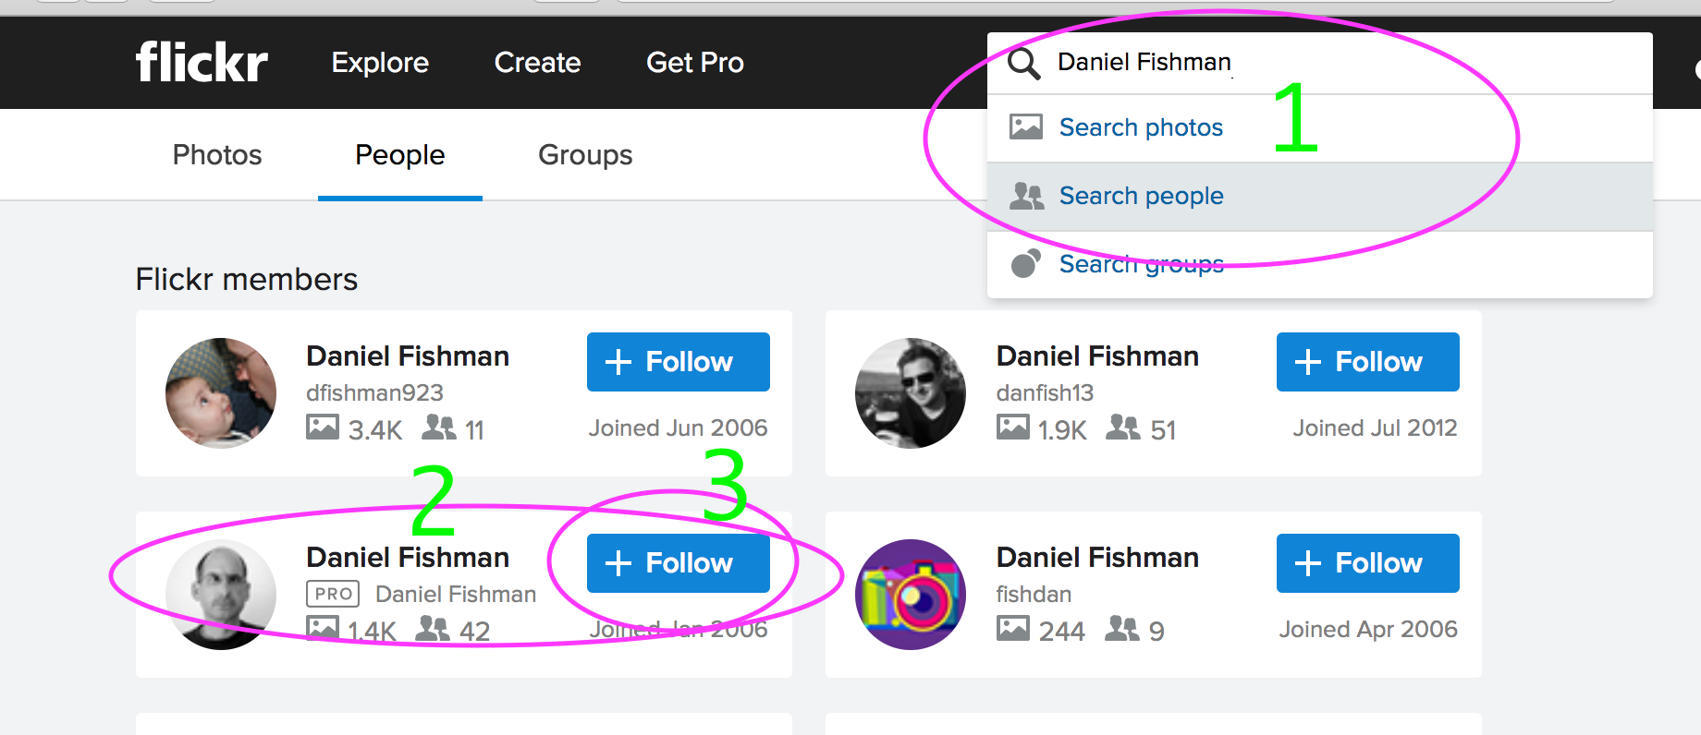Open the baby photo avatar of dfishman923
The height and width of the screenshot is (735, 1701).
[221, 393]
